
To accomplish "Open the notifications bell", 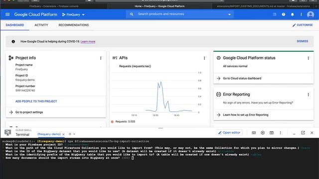I will pyautogui.click(x=293, y=14).
